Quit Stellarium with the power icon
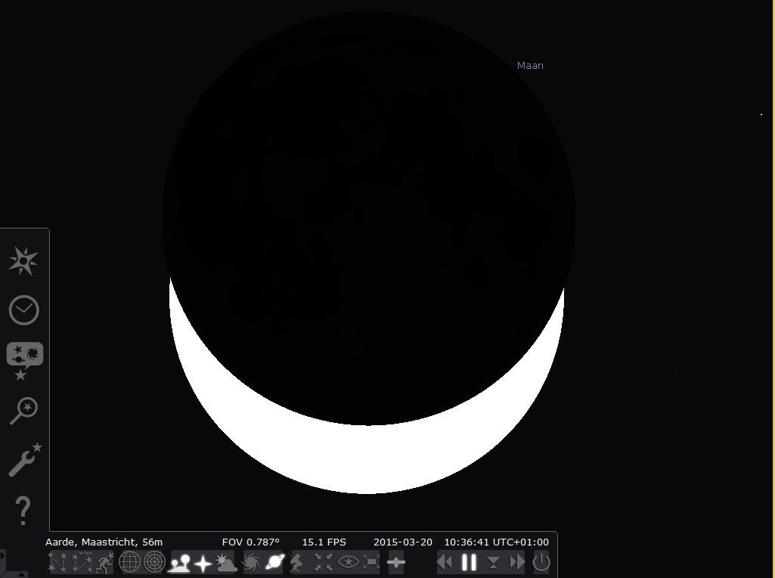The width and height of the screenshot is (775, 578). [541, 563]
